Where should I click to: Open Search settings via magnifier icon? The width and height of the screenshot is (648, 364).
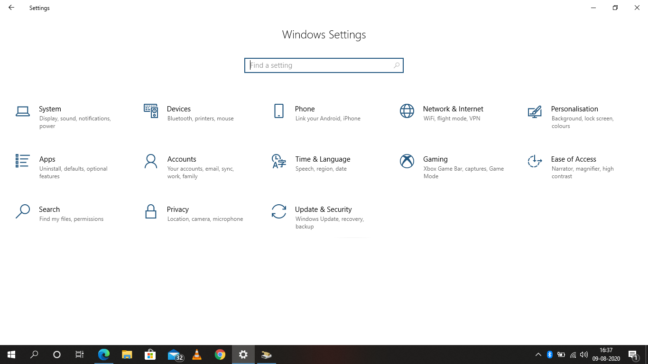[23, 211]
